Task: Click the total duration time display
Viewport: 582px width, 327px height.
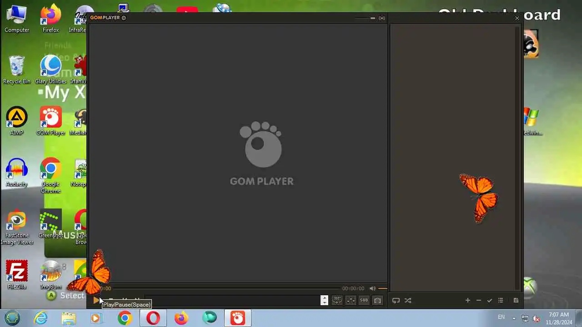Action: point(353,288)
